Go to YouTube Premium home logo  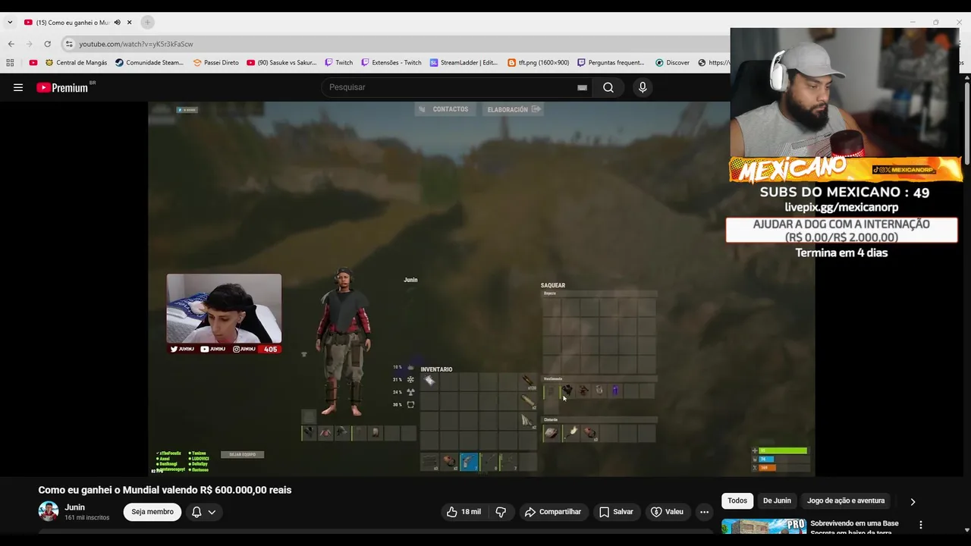coord(64,87)
